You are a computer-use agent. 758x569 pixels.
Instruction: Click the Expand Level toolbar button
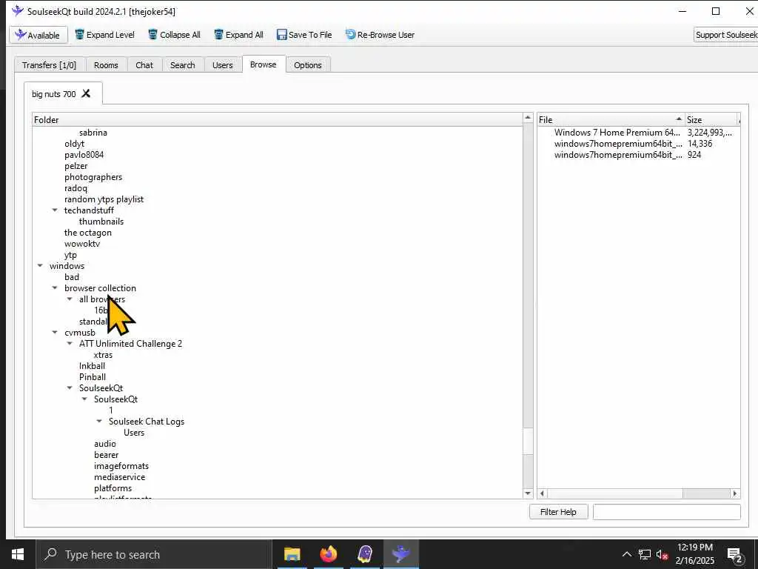click(104, 35)
